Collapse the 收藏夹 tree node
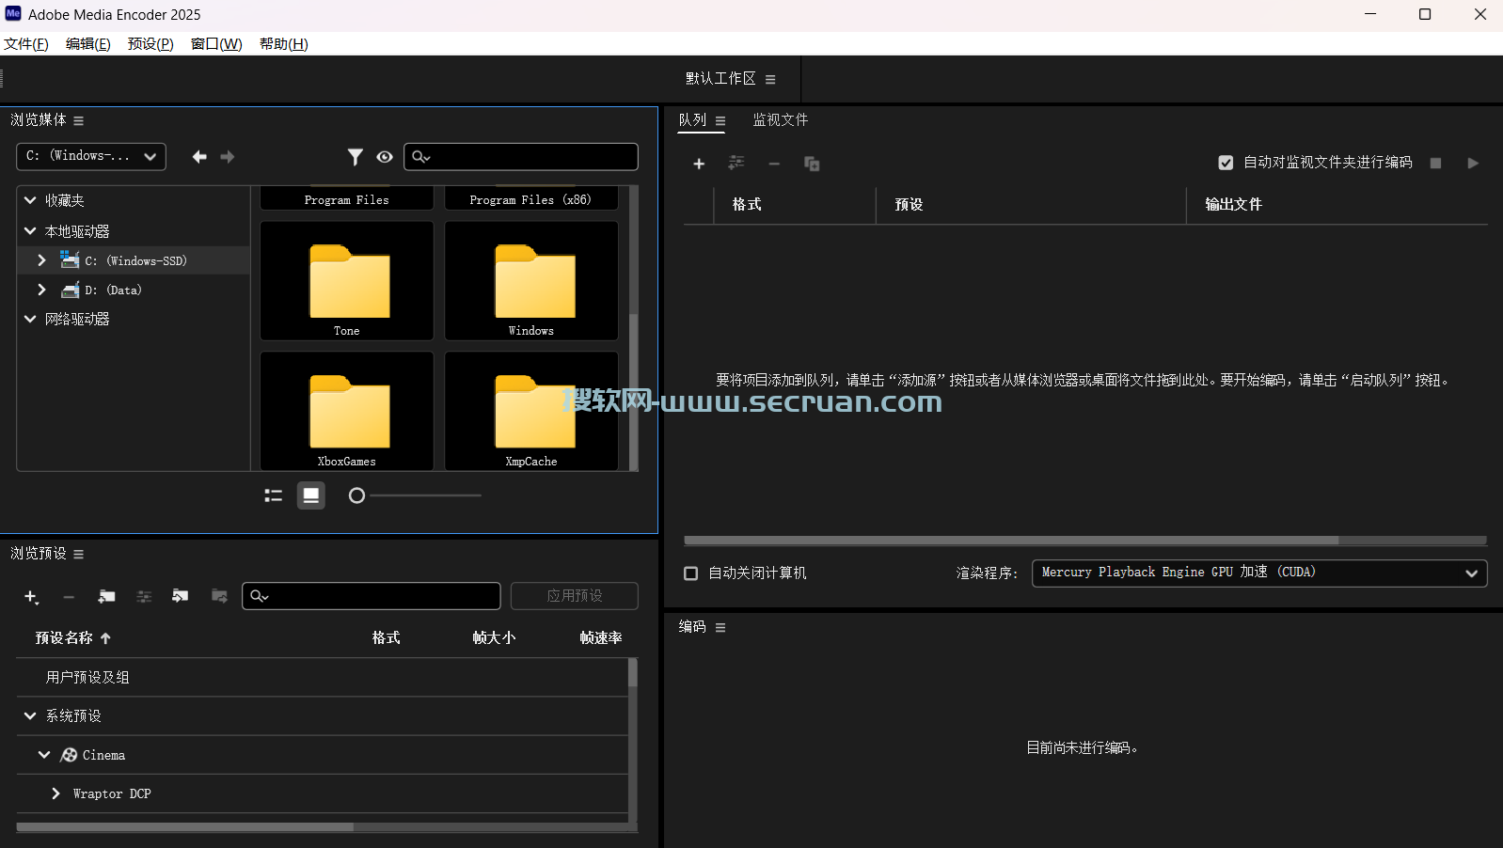Image resolution: width=1503 pixels, height=848 pixels. click(30, 200)
